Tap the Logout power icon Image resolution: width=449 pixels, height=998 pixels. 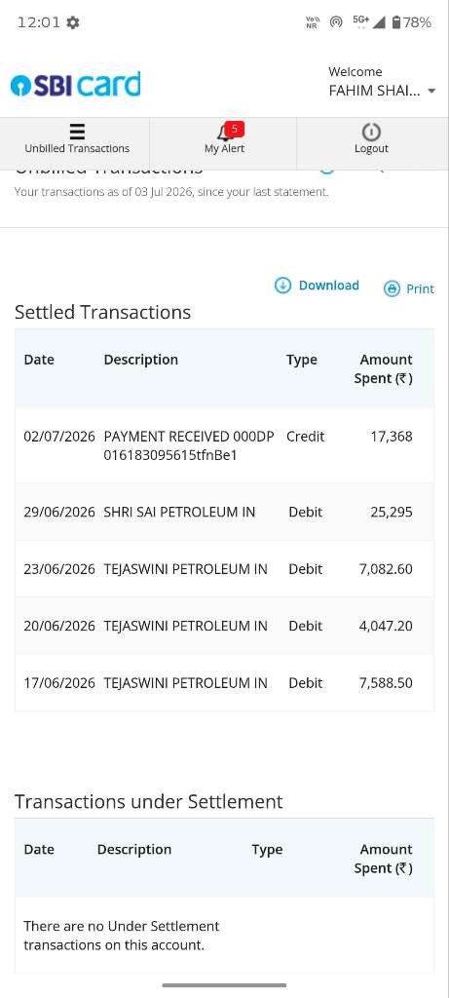(x=371, y=132)
